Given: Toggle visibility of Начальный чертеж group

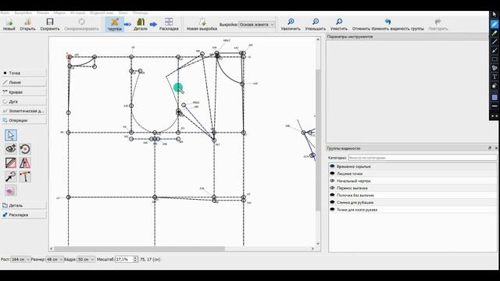Looking at the screenshot, I should [x=332, y=180].
